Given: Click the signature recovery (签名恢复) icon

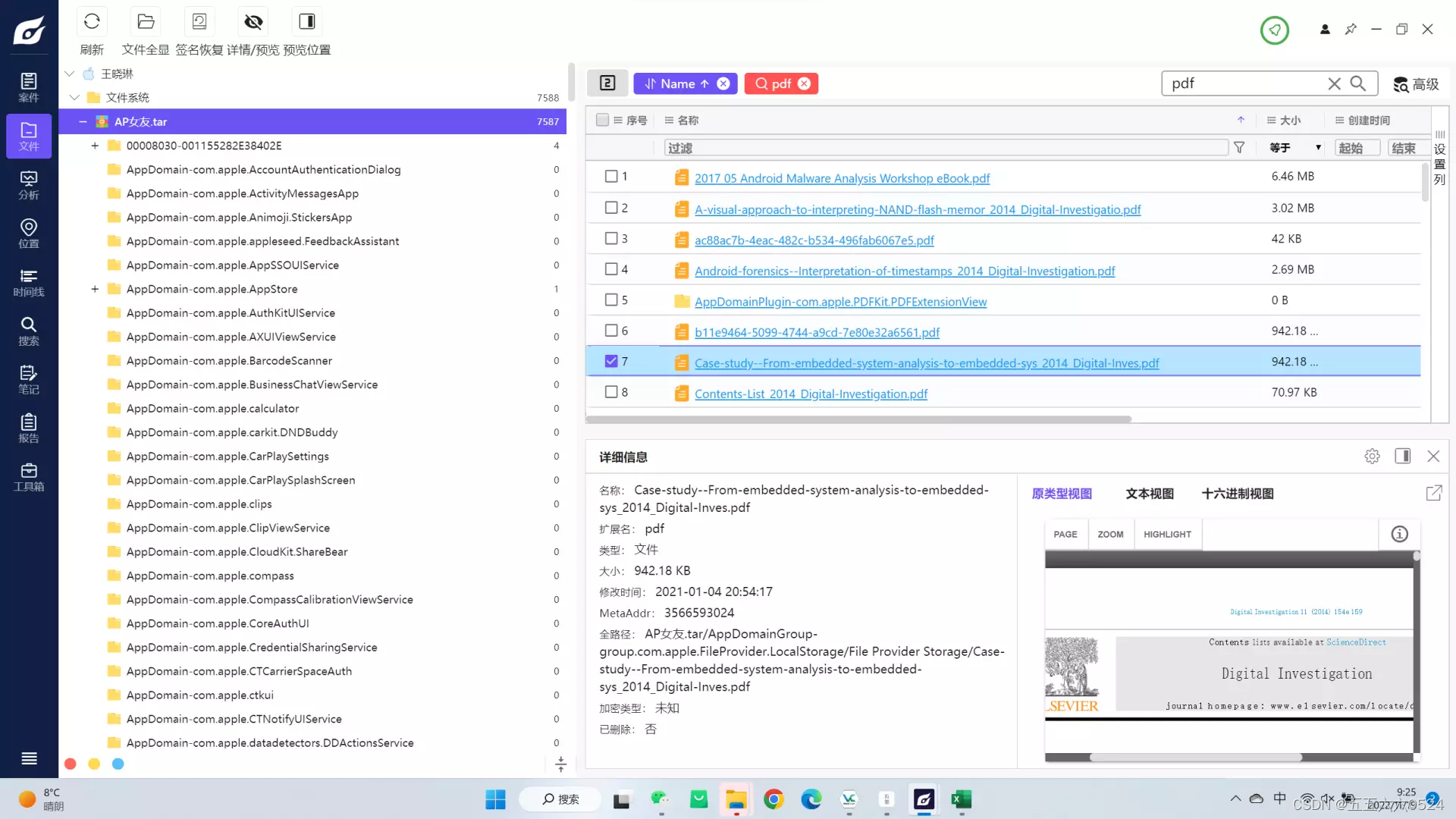Looking at the screenshot, I should [199, 22].
